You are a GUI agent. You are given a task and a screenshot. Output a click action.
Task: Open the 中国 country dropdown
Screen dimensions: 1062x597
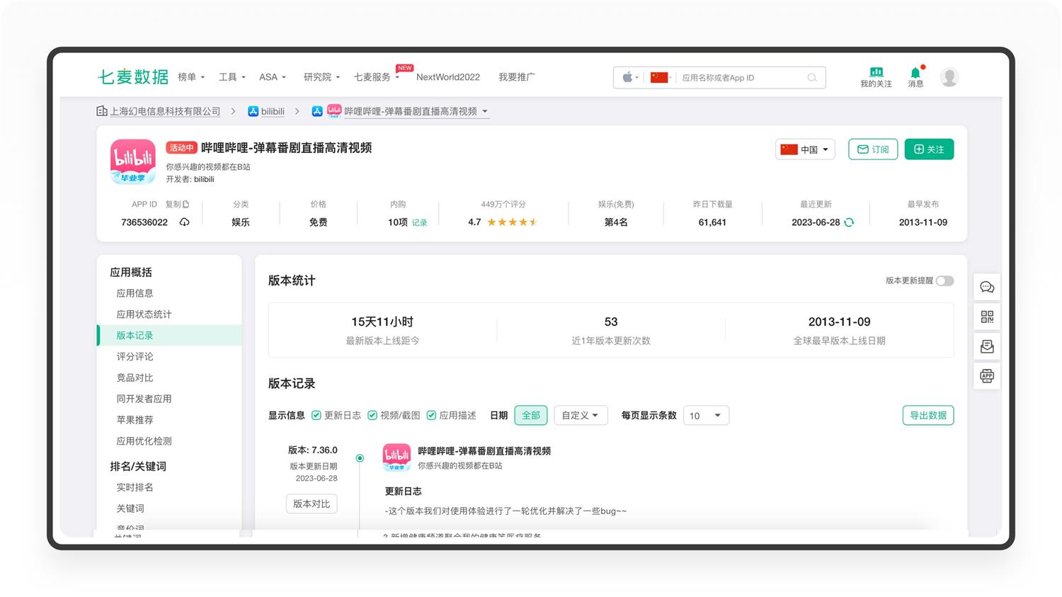[806, 149]
